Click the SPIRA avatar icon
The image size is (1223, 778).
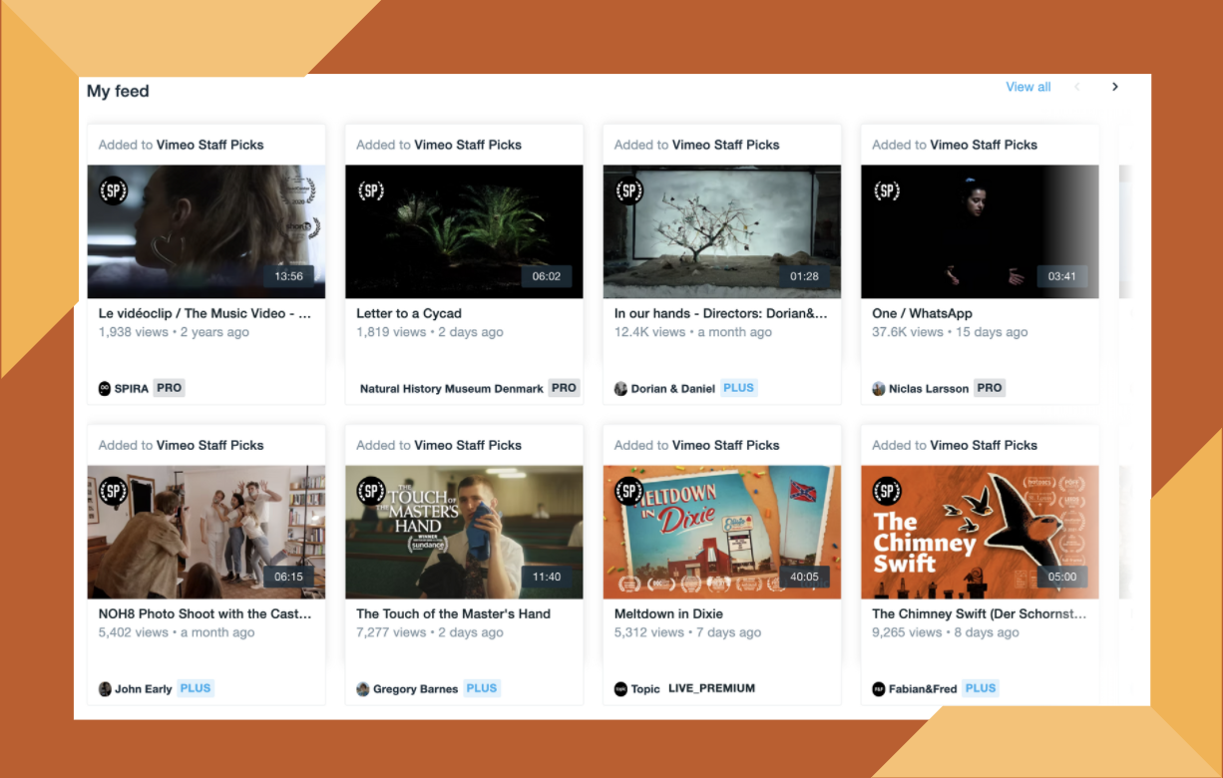coord(105,388)
